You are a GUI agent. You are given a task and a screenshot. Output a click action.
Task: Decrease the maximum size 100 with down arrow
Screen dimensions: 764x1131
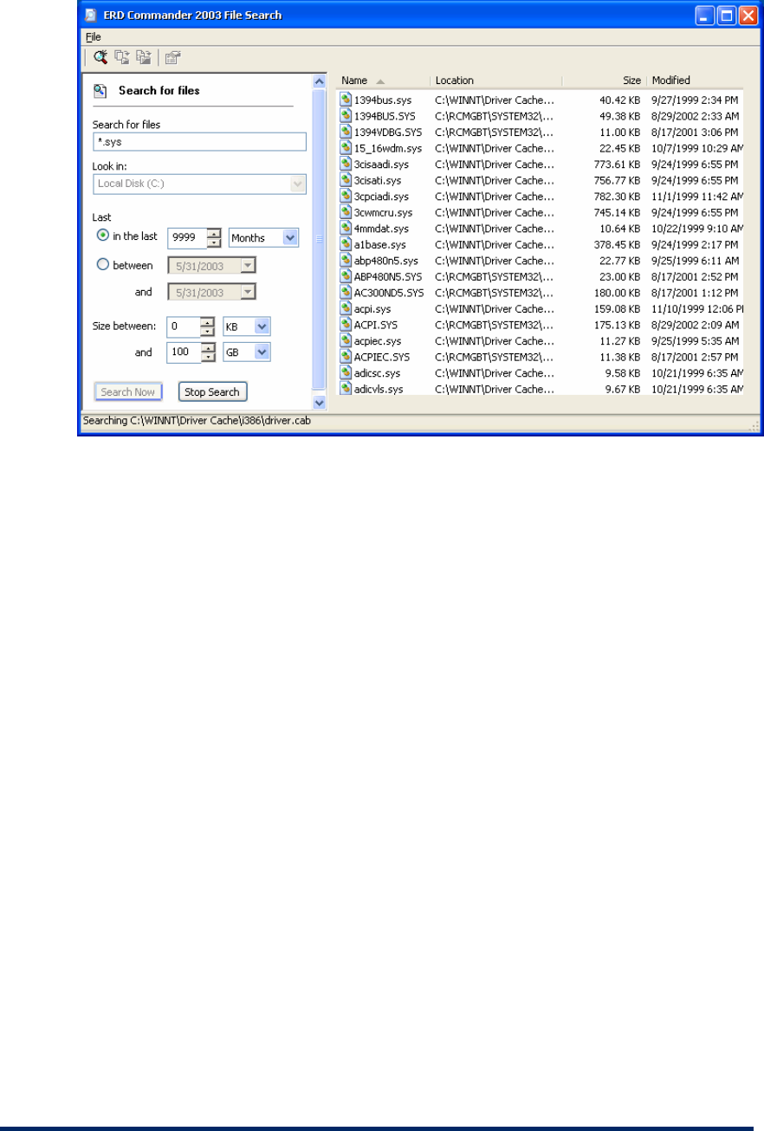208,357
